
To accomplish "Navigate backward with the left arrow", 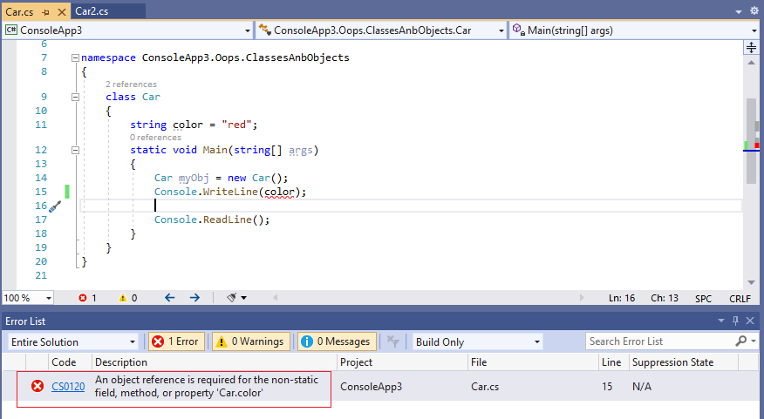I will pos(169,298).
